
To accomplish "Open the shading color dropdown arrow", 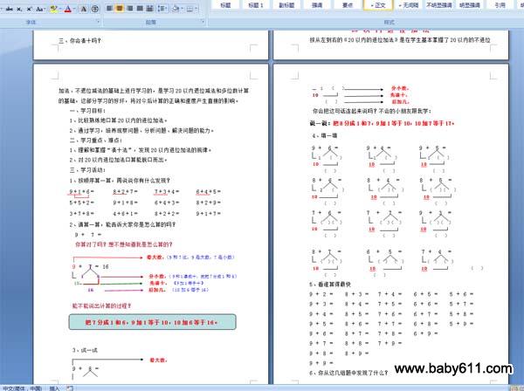I will coord(182,9).
